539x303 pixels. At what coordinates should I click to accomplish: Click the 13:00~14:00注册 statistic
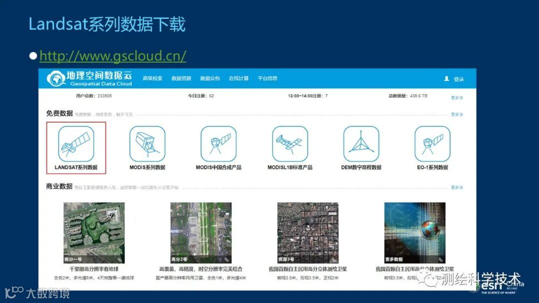[307, 96]
